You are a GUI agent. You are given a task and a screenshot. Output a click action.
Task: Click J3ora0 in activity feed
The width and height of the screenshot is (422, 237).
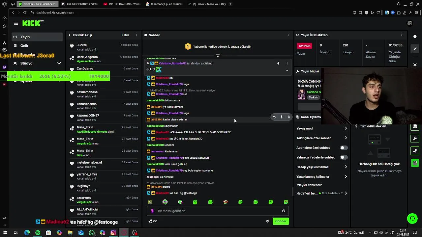[x=82, y=45]
